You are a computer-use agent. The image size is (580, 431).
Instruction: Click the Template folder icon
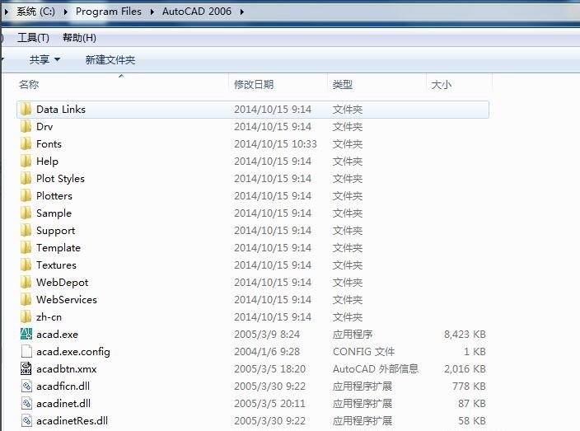click(26, 248)
